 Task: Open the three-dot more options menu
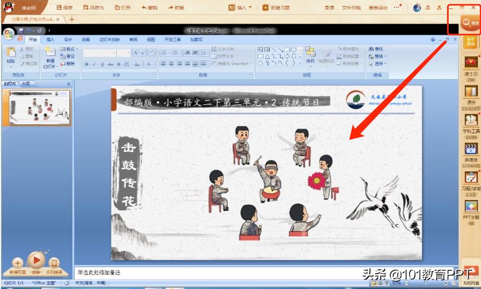(x=396, y=7)
